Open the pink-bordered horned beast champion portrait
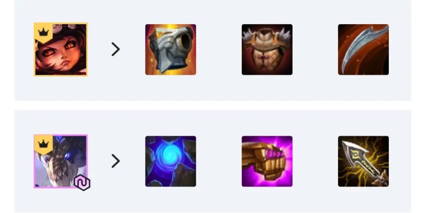425x213 pixels. [x=61, y=161]
